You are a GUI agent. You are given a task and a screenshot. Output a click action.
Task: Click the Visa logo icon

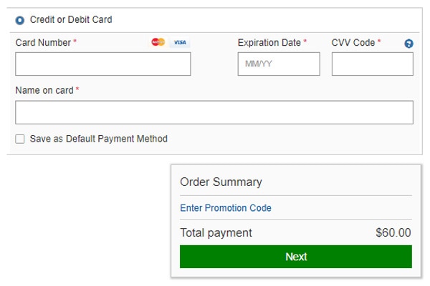[179, 43]
